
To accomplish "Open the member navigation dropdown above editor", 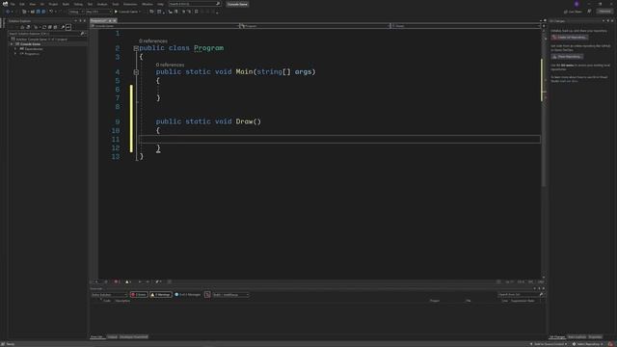I will [465, 26].
